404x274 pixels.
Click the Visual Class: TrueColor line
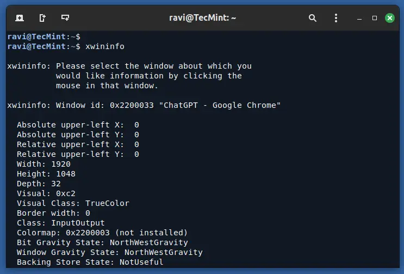tap(73, 203)
